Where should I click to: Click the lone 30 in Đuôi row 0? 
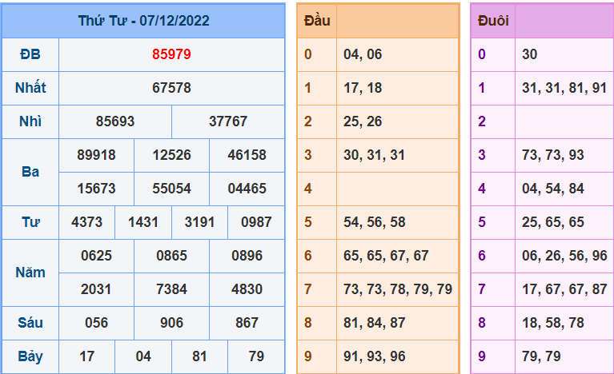point(529,54)
